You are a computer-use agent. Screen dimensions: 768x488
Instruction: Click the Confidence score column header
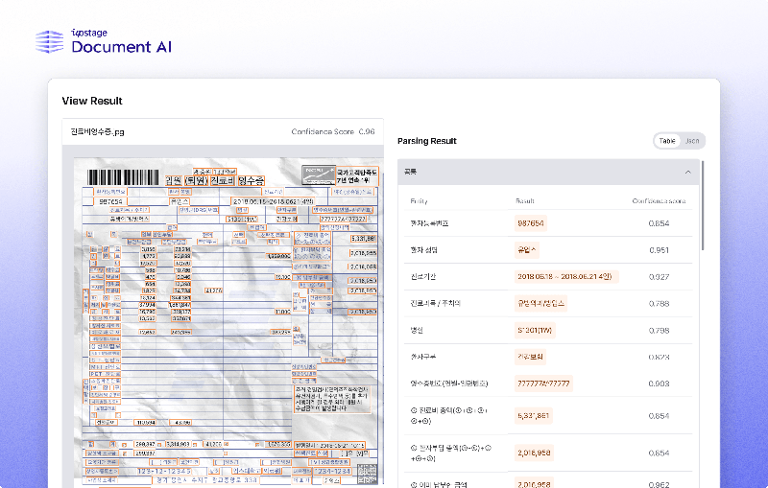click(x=659, y=200)
